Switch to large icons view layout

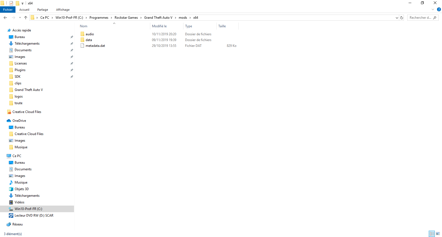pos(438,234)
